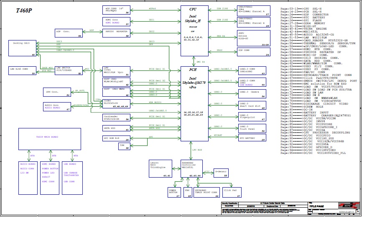This screenshot has height=251, width=367.
Task: Click the dGPU NVIDIA N16S-GT block
Action: click(254, 38)
